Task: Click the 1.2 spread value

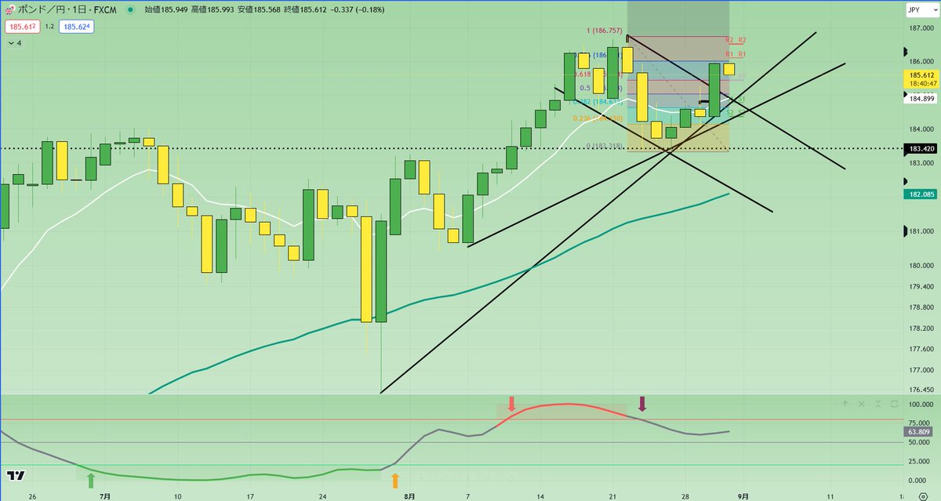Action: [49, 27]
